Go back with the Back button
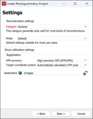93x119 pixels. (x=41, y=114)
